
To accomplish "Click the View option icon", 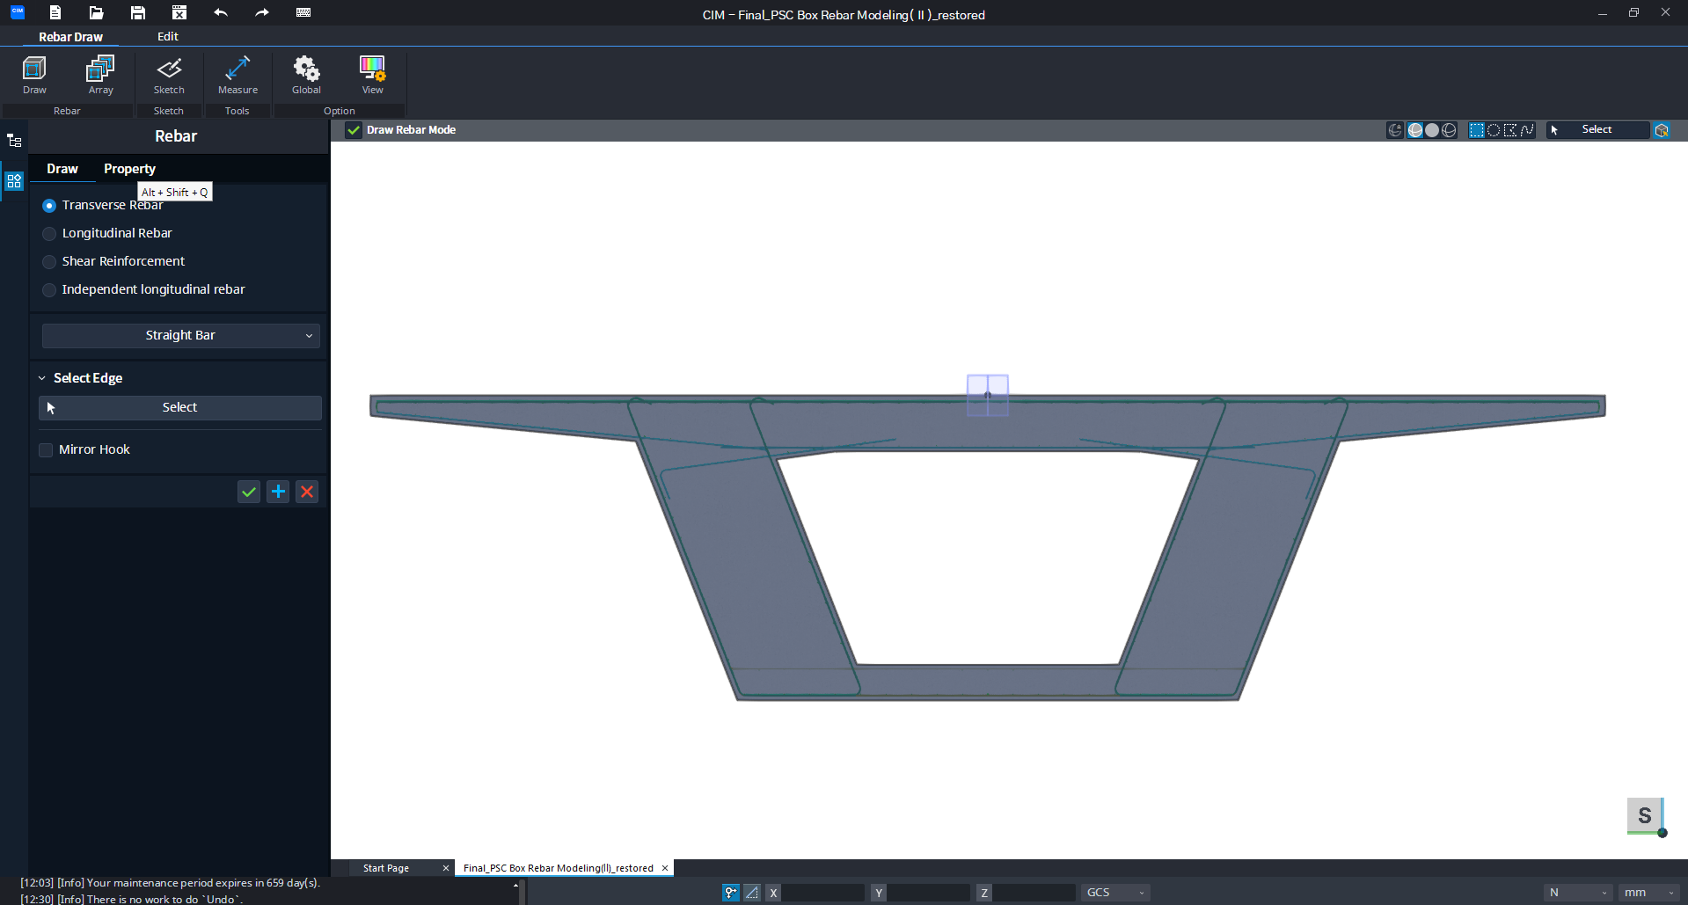I will click(x=372, y=75).
